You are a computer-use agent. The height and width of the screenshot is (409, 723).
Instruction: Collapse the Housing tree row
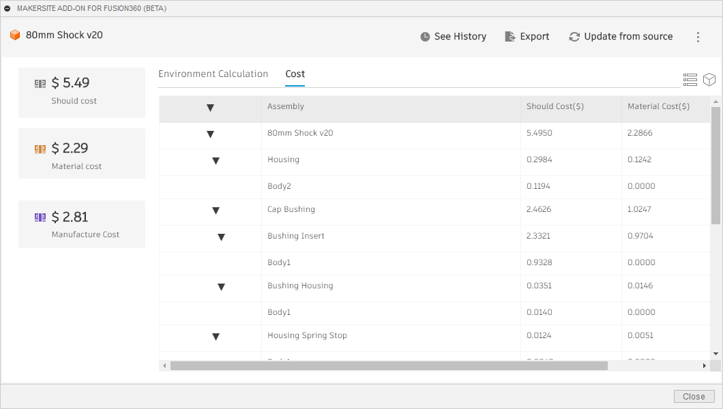[216, 161]
